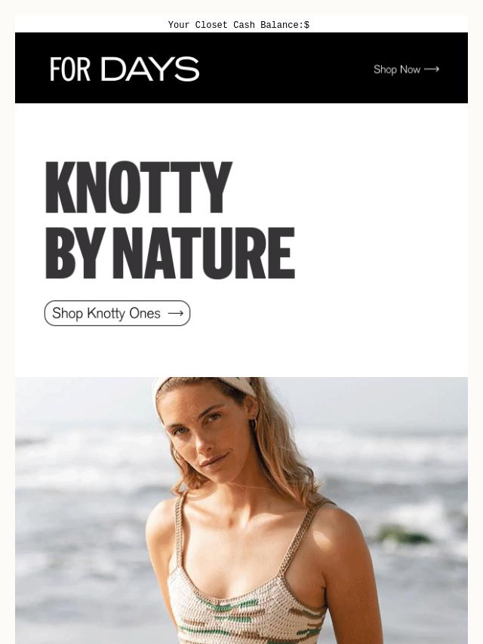Image resolution: width=483 pixels, height=644 pixels.
Task: Click the word DAYS in the logo
Action: (149, 69)
